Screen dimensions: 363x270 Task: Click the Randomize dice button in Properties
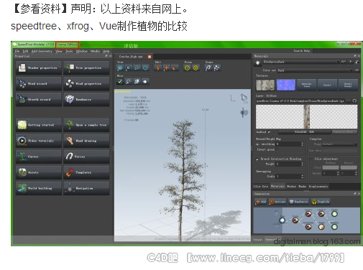(x=86, y=99)
